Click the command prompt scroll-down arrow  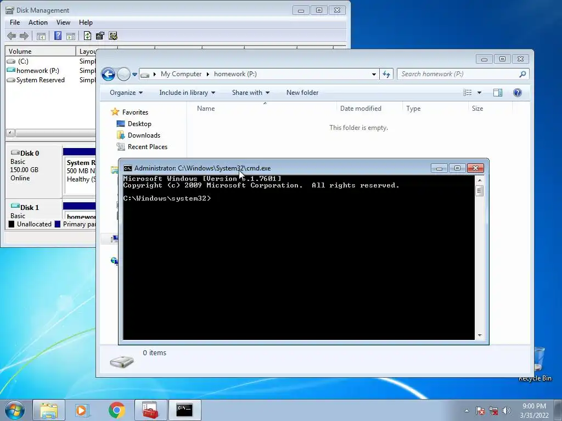[480, 335]
